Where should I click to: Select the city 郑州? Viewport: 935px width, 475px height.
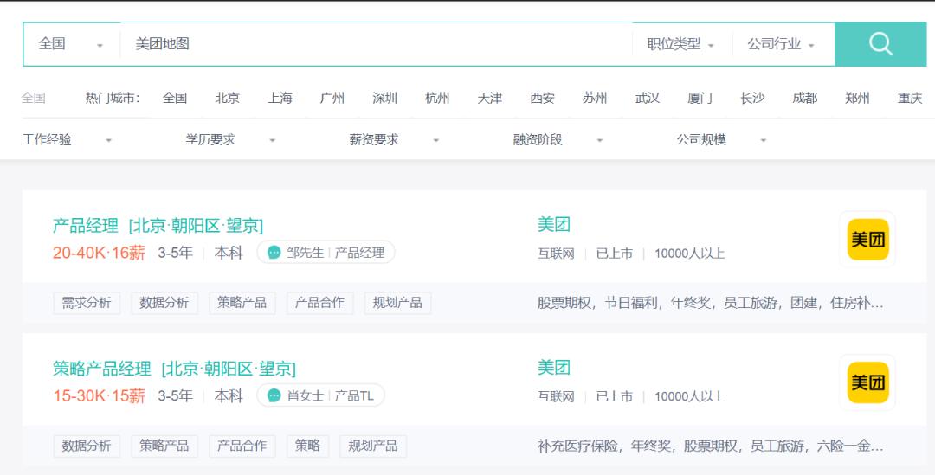point(857,99)
